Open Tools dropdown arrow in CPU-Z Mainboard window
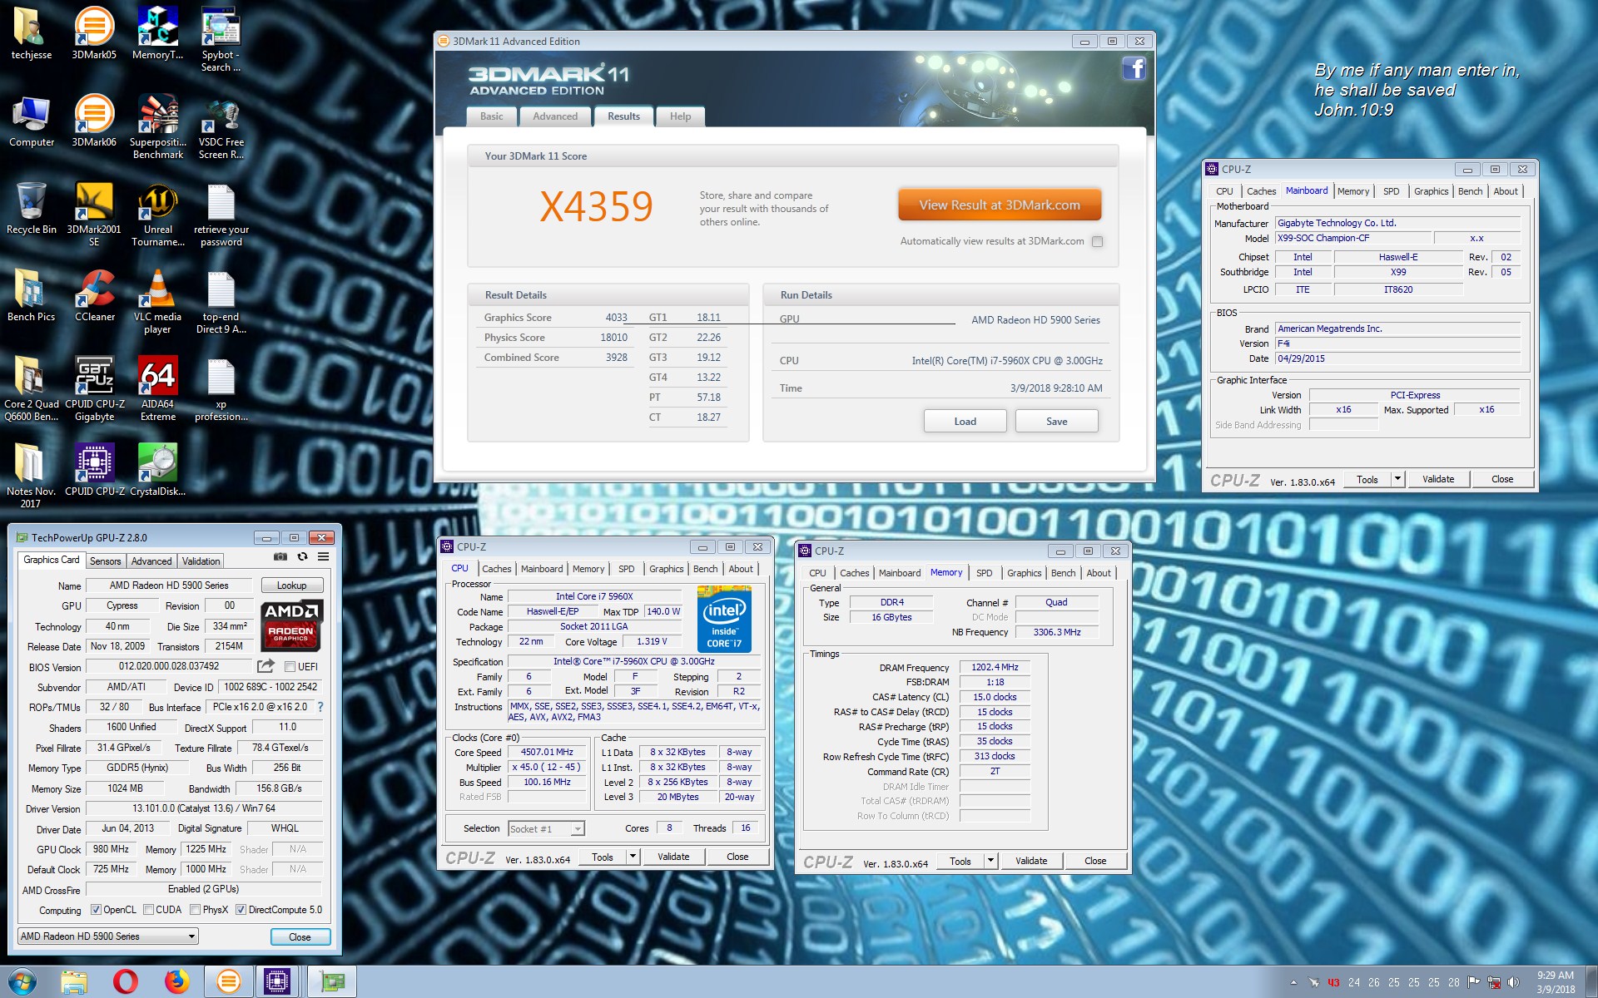The image size is (1598, 998). (1397, 479)
